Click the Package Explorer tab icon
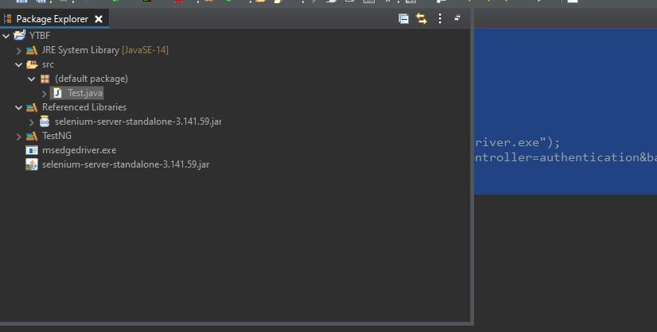Screen dimensions: 657x332 pyautogui.click(x=7, y=19)
